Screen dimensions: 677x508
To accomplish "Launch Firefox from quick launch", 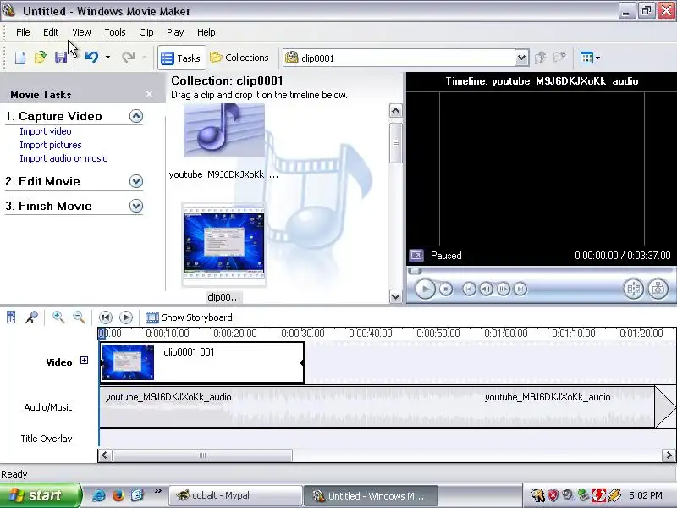I will coord(118,495).
